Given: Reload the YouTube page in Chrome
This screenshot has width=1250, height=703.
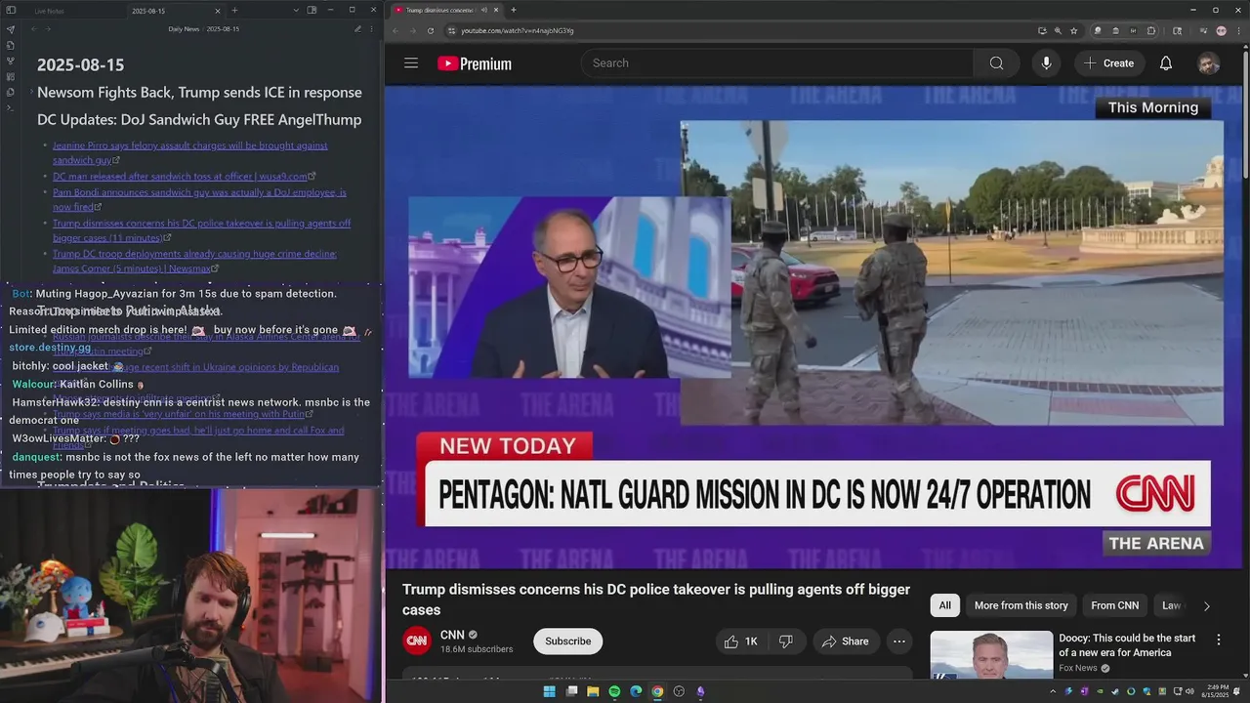Looking at the screenshot, I should (x=431, y=30).
